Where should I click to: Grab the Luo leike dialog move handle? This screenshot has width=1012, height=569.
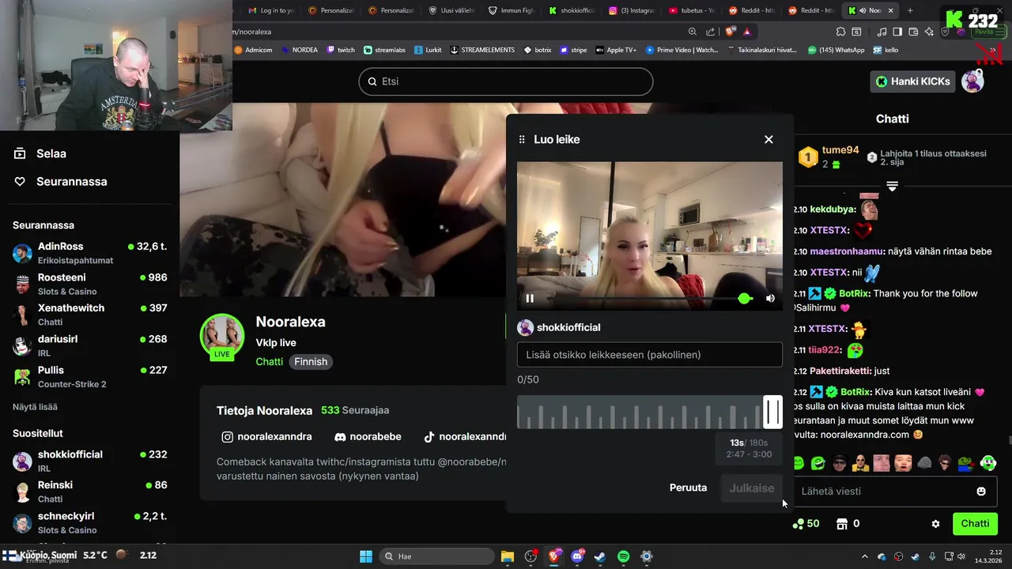point(522,139)
